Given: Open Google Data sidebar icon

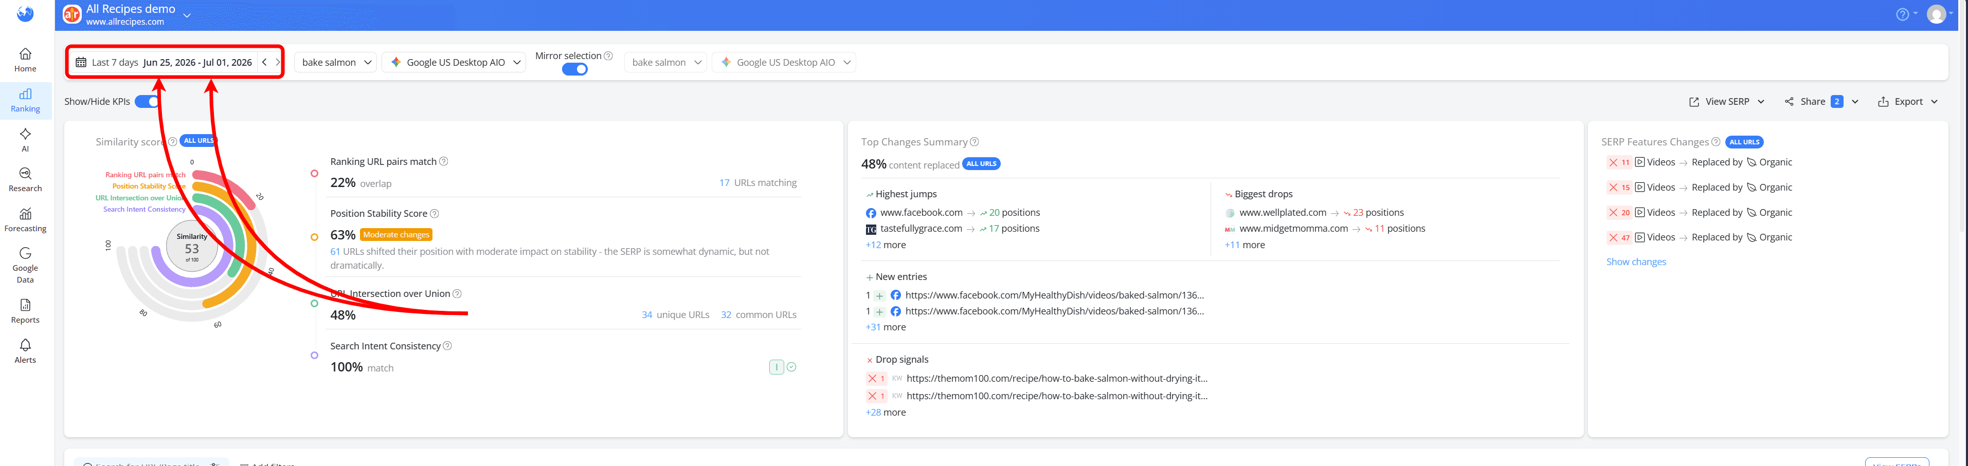Looking at the screenshot, I should click(x=25, y=265).
